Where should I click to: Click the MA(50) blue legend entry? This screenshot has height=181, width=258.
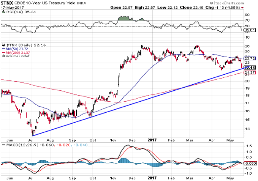click(x=11, y=49)
